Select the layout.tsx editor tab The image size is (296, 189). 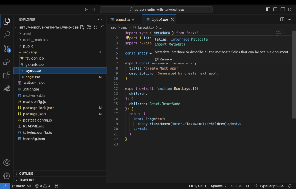click(x=159, y=20)
